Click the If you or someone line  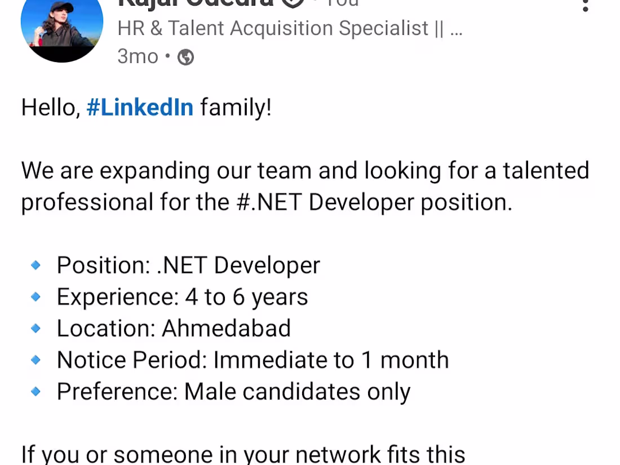(243, 454)
